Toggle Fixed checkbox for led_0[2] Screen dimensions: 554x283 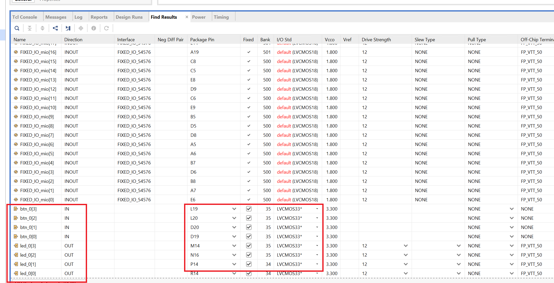pyautogui.click(x=249, y=255)
